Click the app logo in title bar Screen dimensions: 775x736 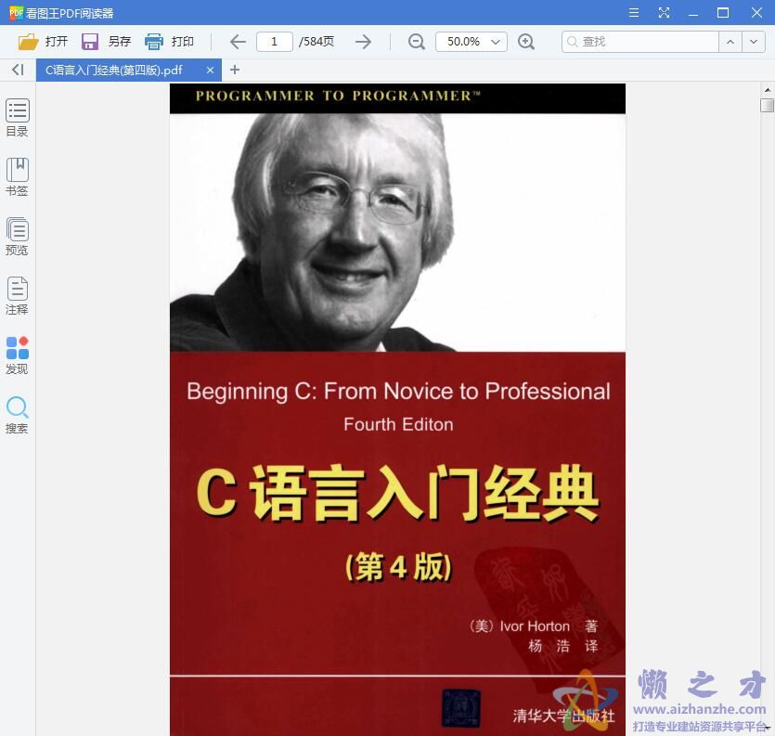coord(16,13)
